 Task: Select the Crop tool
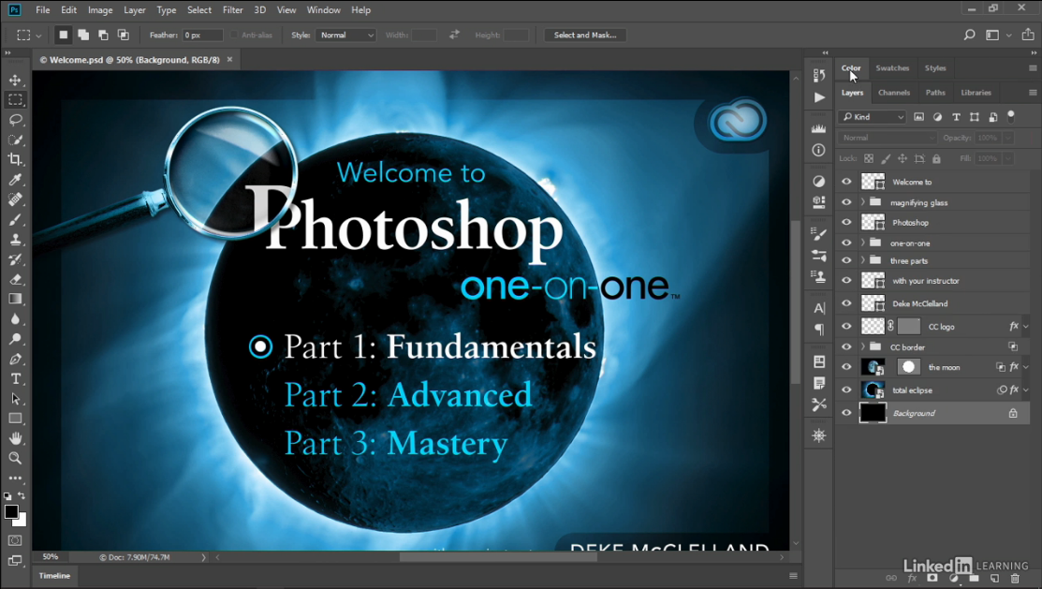[x=15, y=159]
